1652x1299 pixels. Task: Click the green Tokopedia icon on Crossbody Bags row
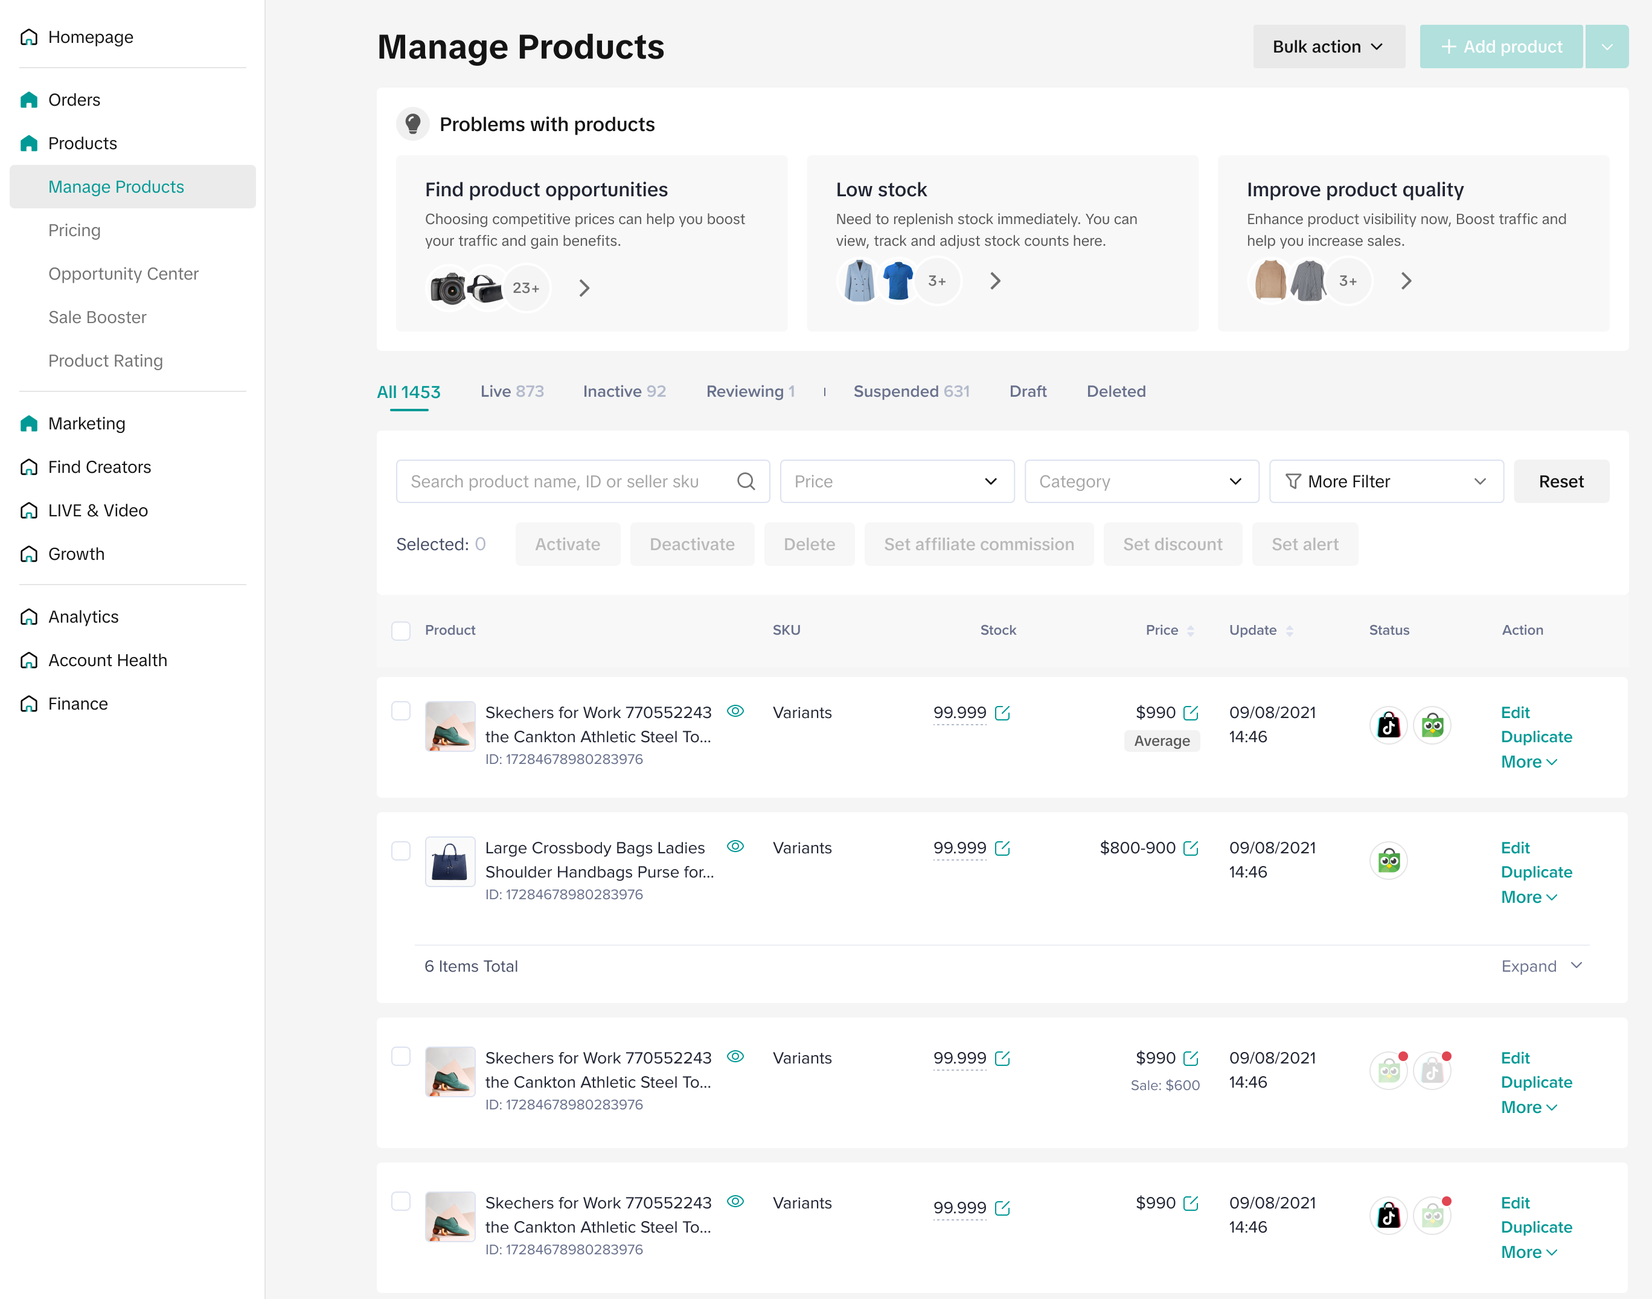click(x=1388, y=861)
